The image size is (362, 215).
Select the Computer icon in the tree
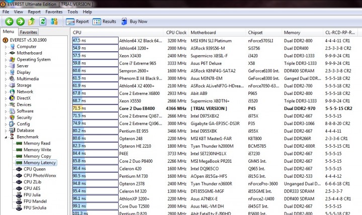pos(12,47)
